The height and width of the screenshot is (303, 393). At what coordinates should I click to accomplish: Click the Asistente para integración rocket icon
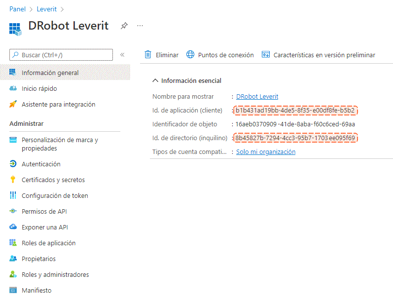point(13,104)
